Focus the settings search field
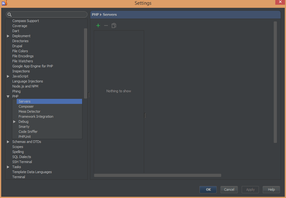 pyautogui.click(x=47, y=14)
